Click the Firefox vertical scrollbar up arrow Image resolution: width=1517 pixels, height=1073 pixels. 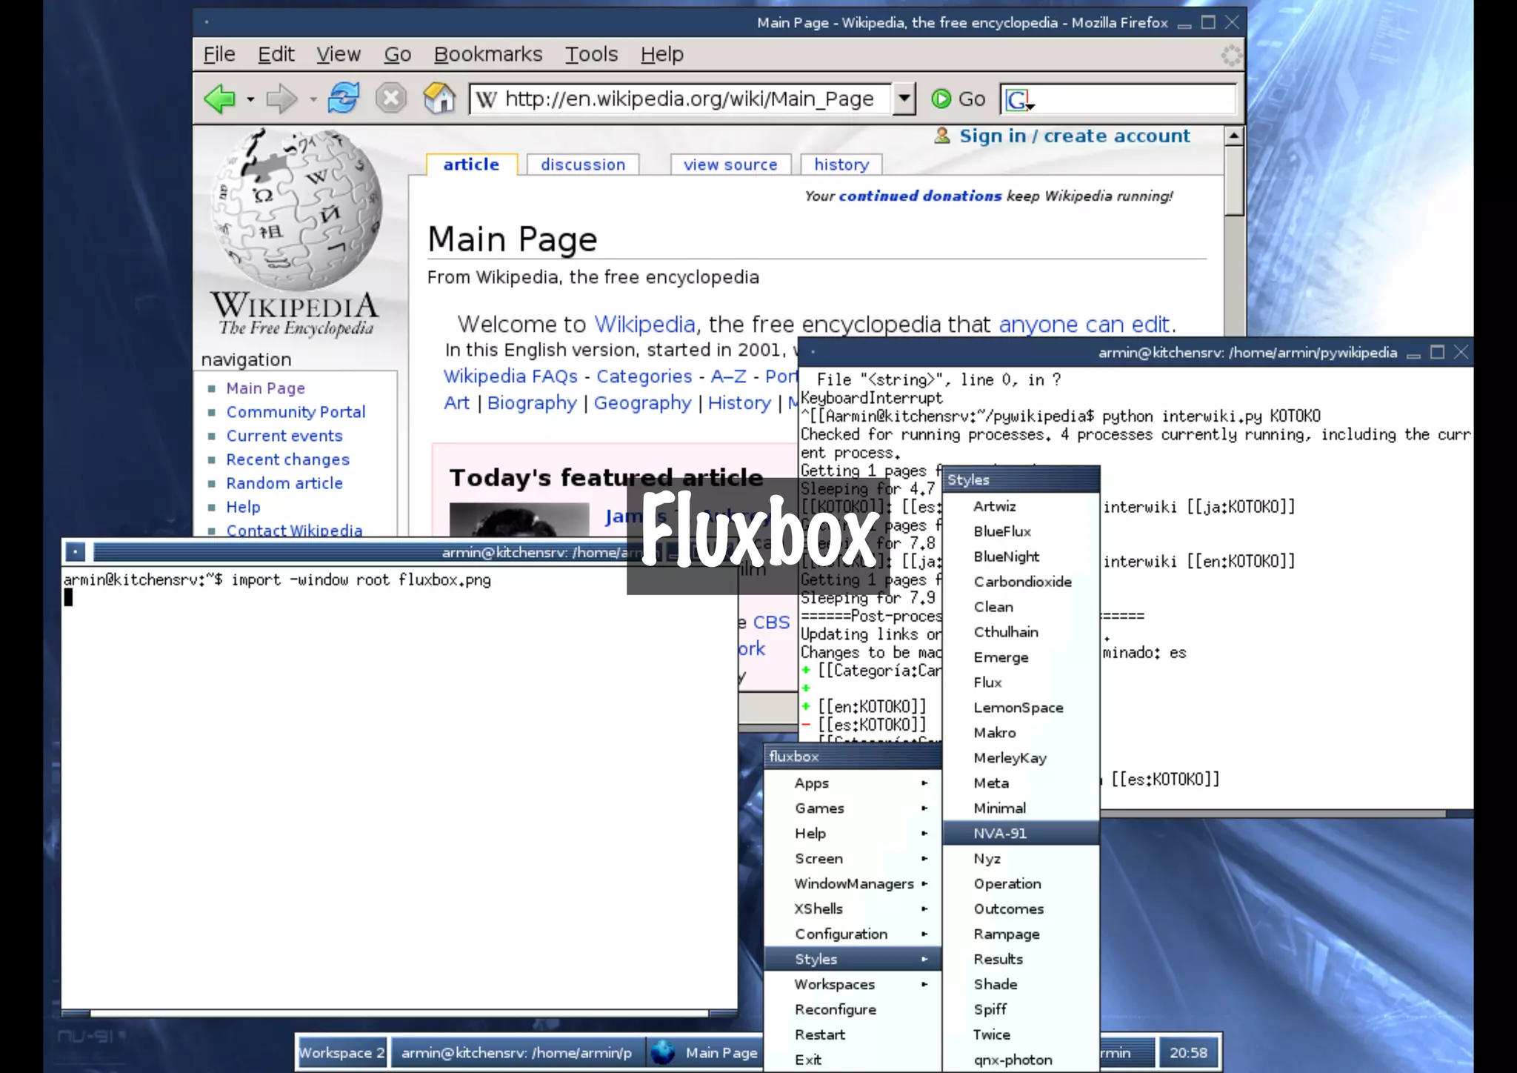pos(1233,136)
